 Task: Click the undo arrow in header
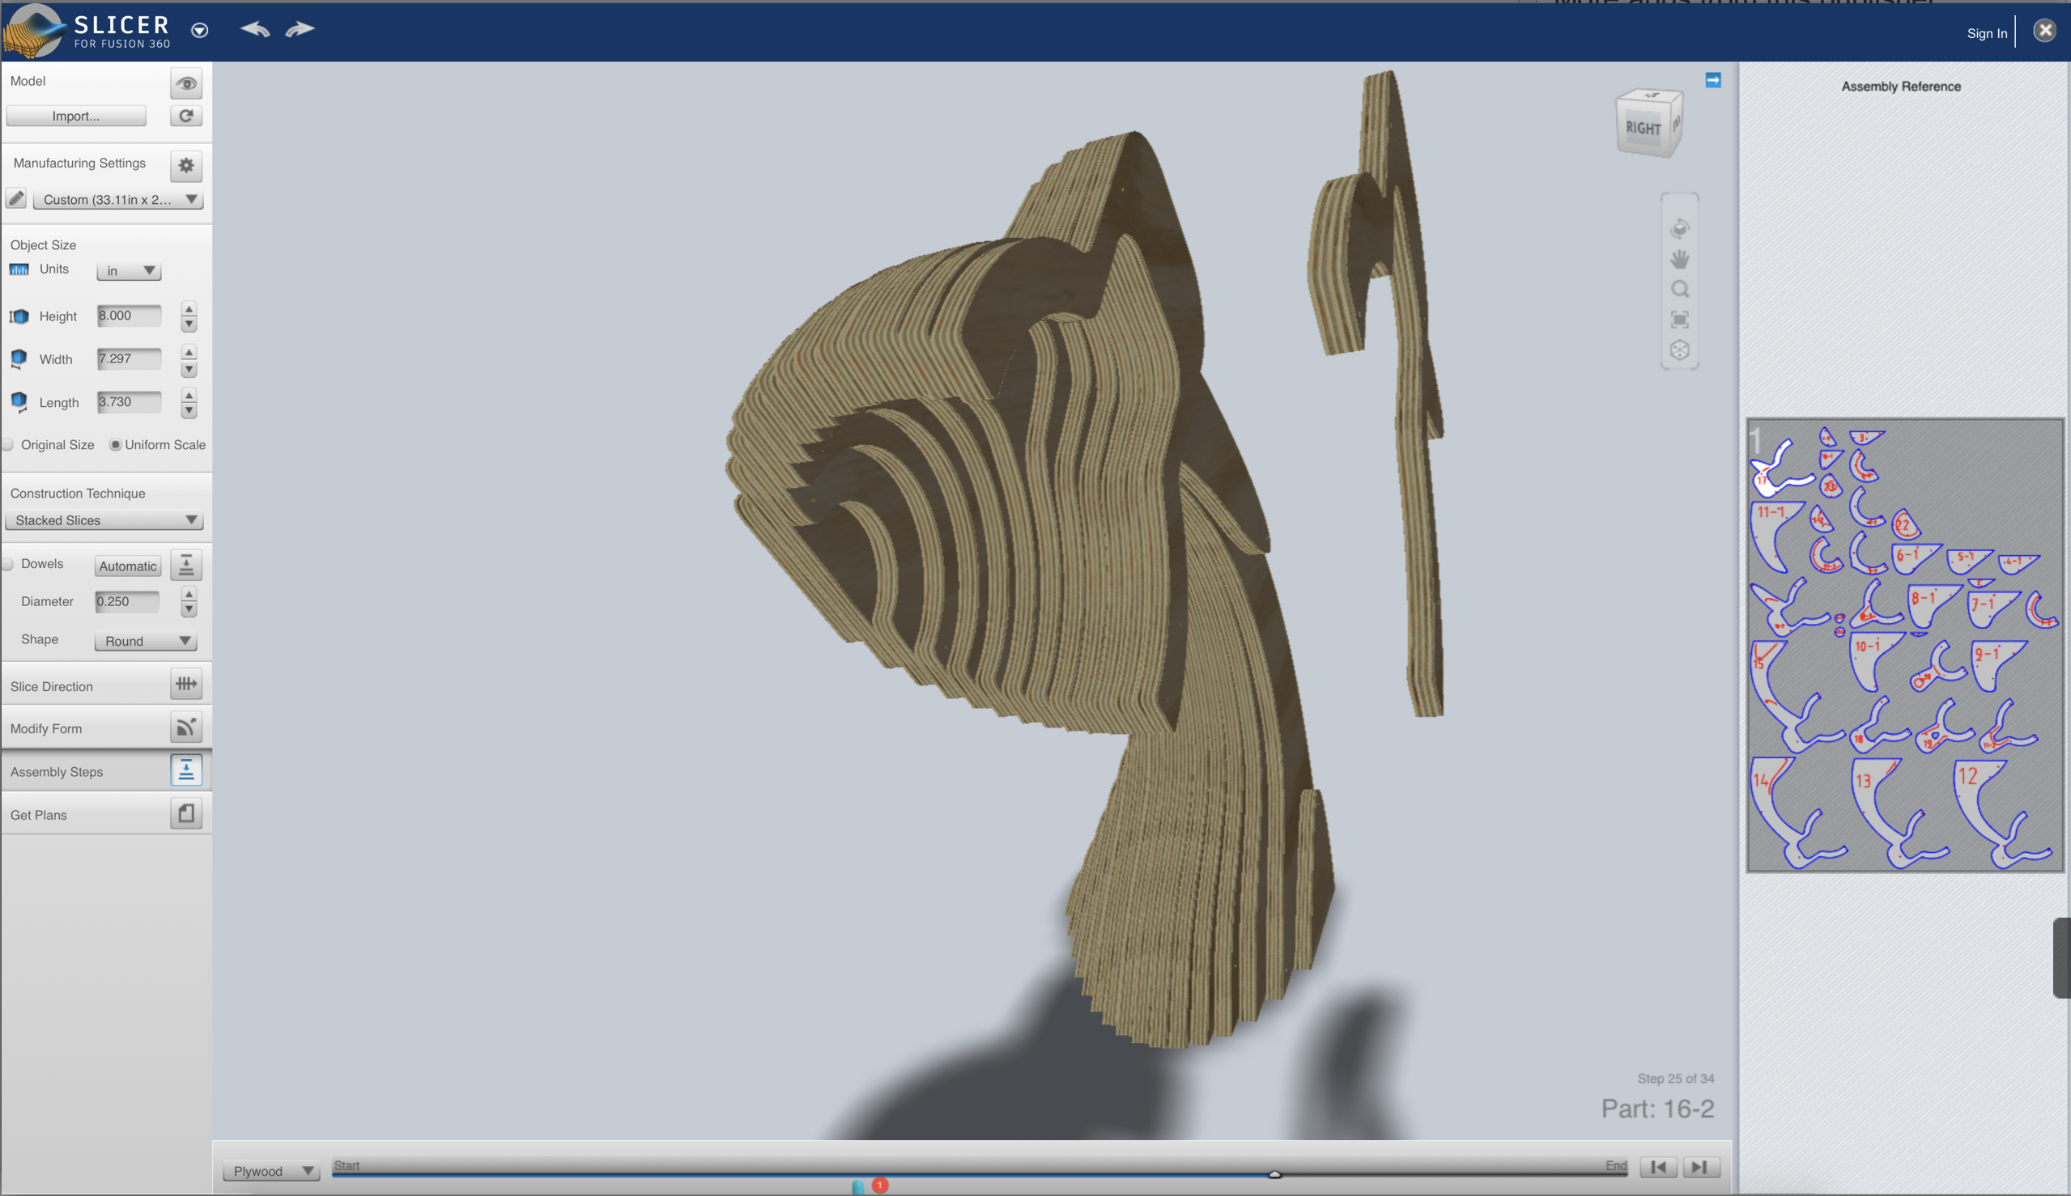(255, 30)
